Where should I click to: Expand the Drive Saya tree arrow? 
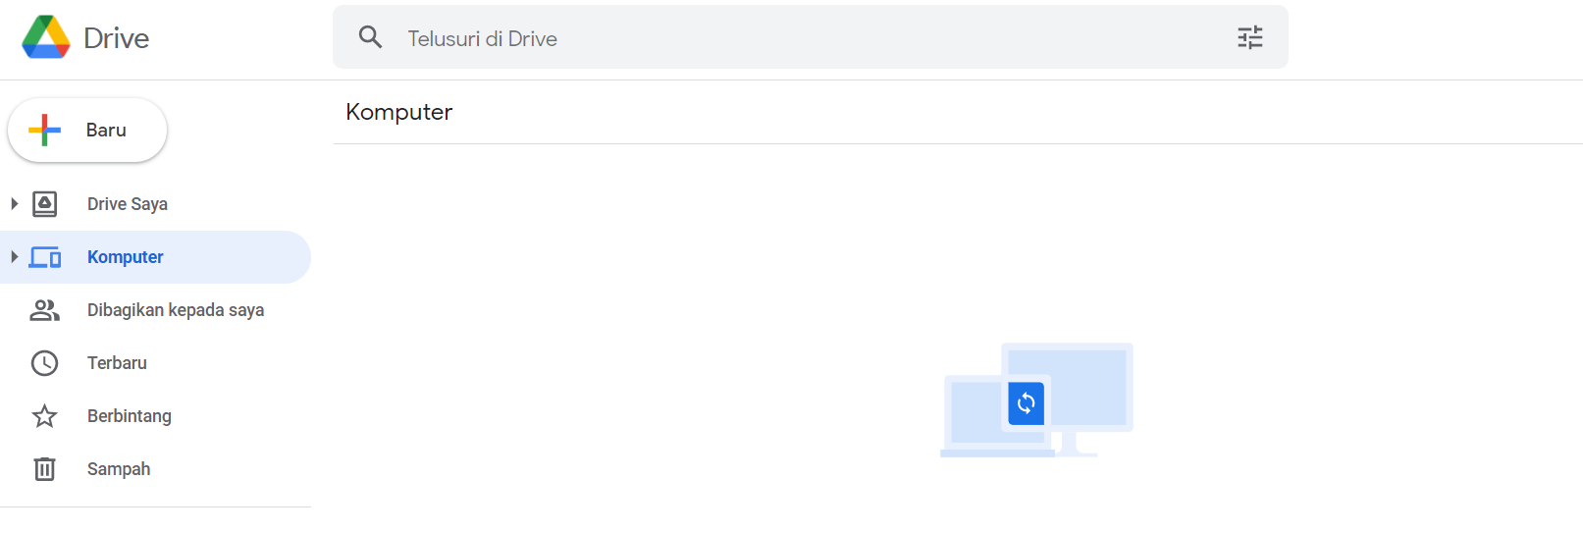click(x=14, y=204)
